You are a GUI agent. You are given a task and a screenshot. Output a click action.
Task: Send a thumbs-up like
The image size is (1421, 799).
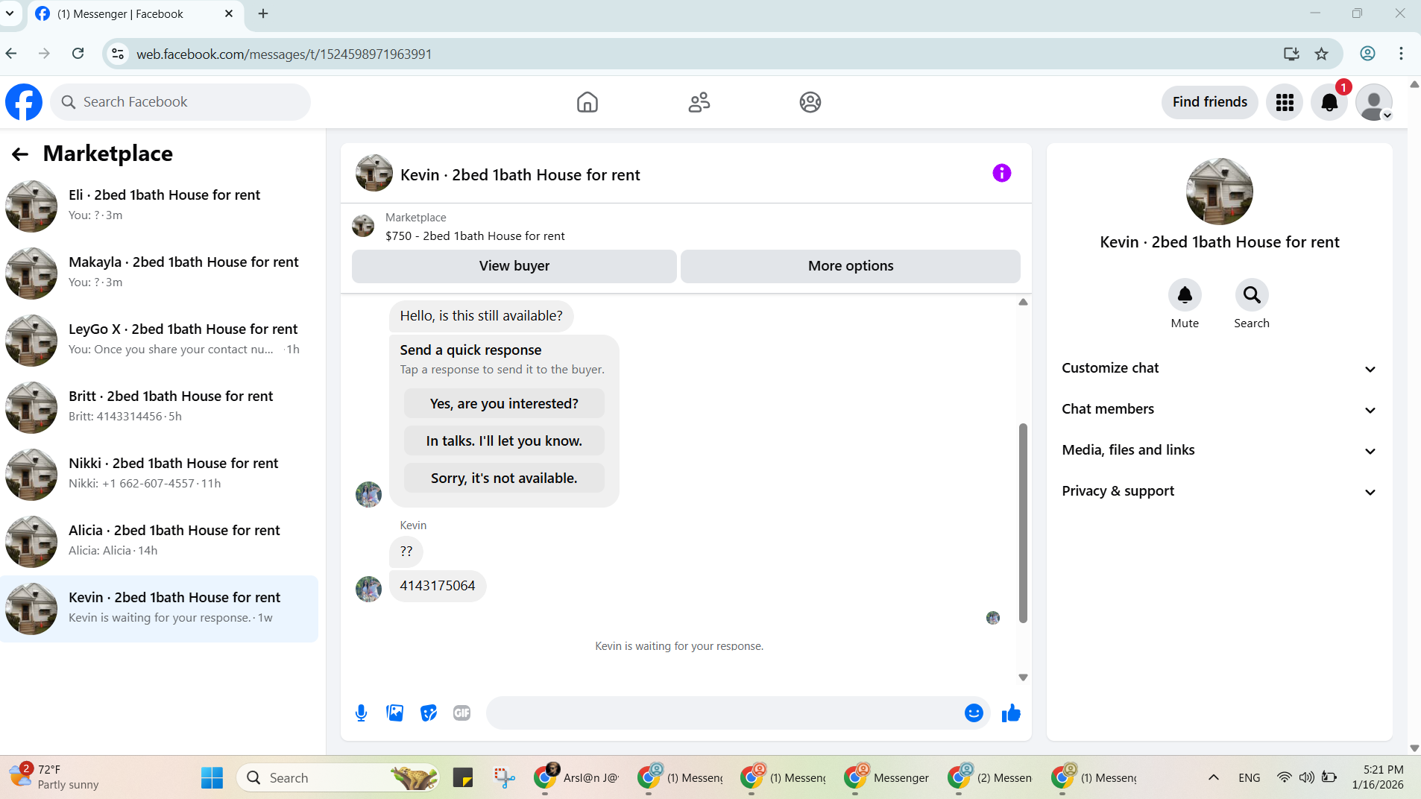(x=1011, y=713)
